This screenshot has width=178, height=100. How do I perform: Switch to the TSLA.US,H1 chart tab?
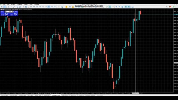[100, 95]
